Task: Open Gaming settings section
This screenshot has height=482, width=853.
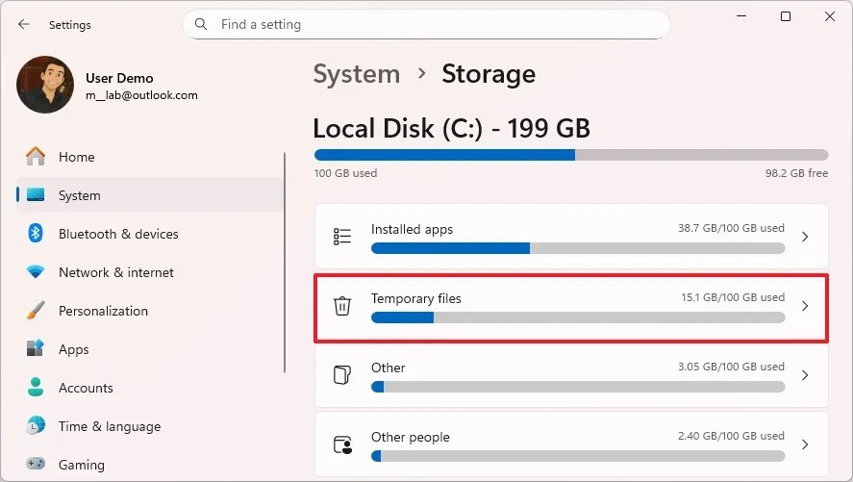Action: click(x=150, y=465)
